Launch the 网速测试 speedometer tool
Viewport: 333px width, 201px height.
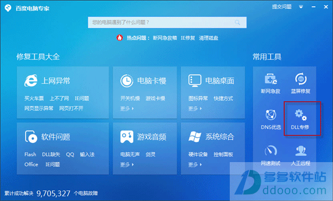click(271, 155)
